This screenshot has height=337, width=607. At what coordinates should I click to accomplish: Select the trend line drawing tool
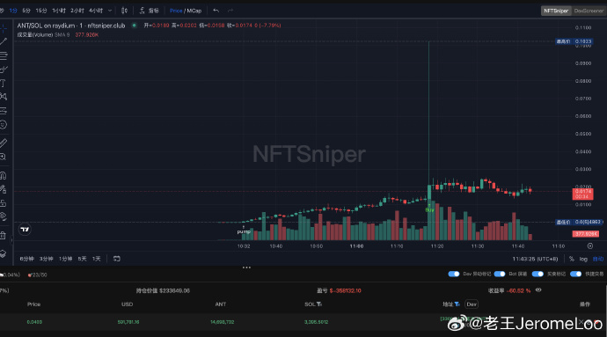4,41
